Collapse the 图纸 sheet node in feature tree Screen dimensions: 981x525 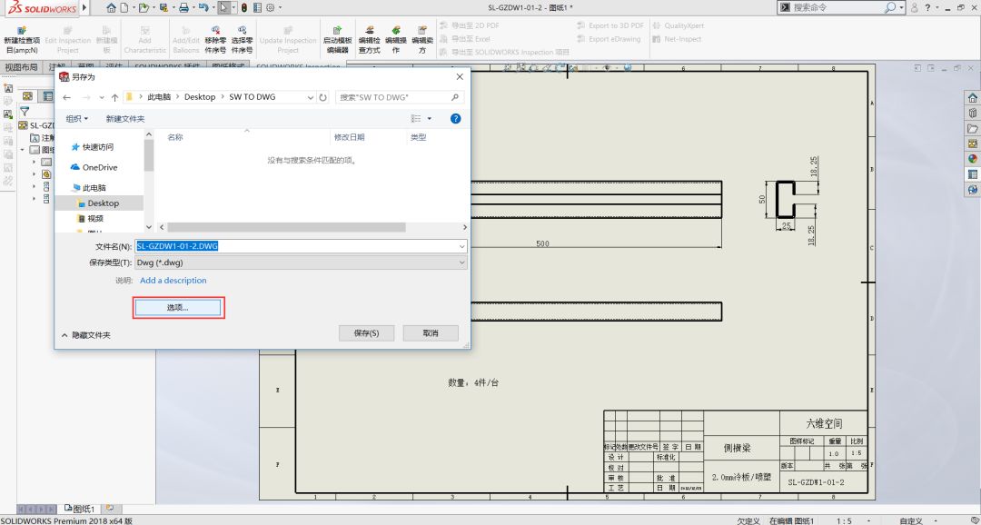tap(23, 150)
